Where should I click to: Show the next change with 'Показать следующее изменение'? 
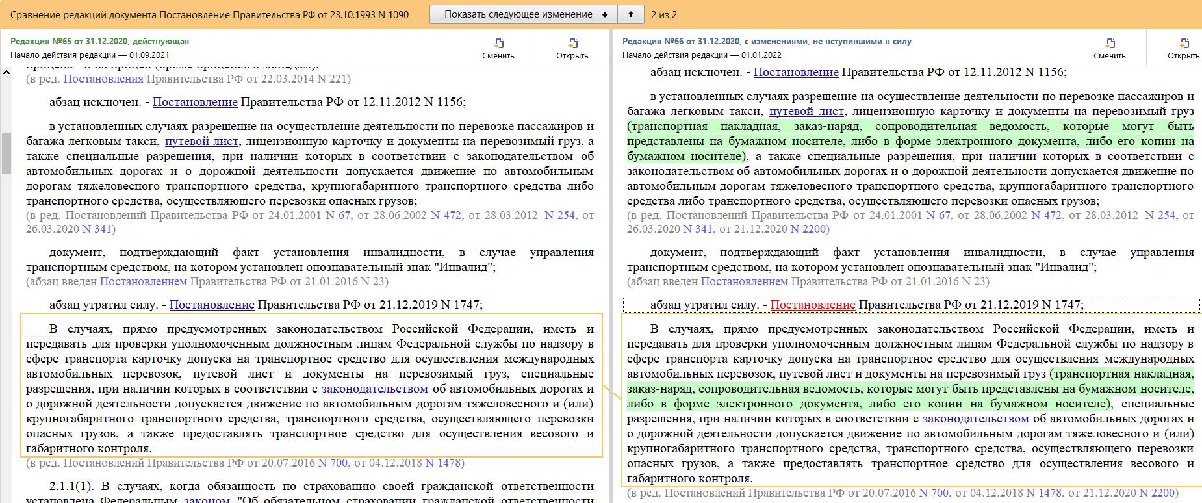524,14
